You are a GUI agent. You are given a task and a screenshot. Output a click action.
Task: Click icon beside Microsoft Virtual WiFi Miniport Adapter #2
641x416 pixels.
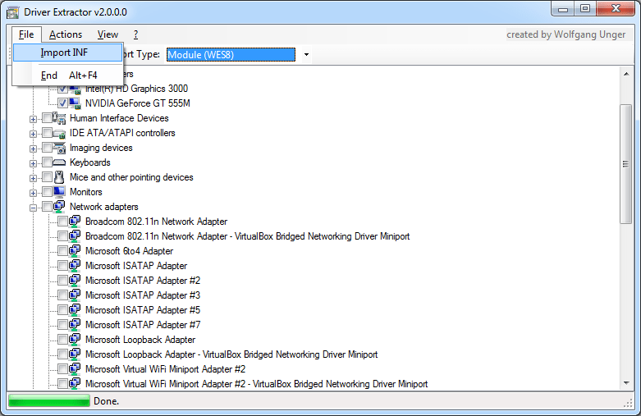point(75,369)
